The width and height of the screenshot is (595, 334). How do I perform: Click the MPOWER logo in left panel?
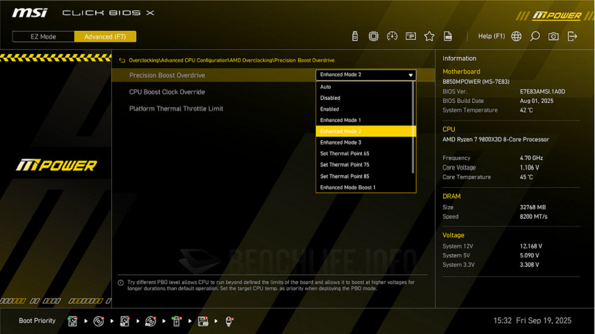click(56, 165)
